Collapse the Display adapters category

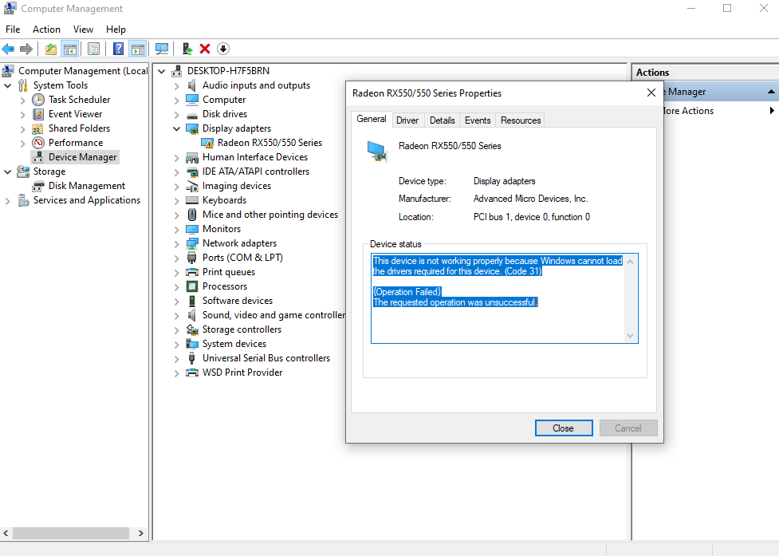click(x=176, y=128)
